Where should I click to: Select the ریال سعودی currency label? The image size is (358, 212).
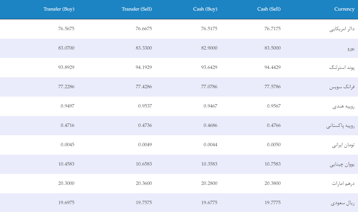click(x=343, y=203)
